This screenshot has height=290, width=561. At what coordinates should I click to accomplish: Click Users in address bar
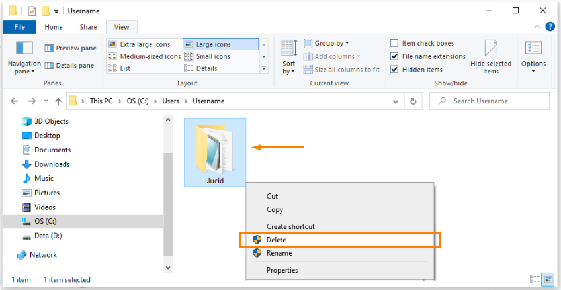click(171, 101)
